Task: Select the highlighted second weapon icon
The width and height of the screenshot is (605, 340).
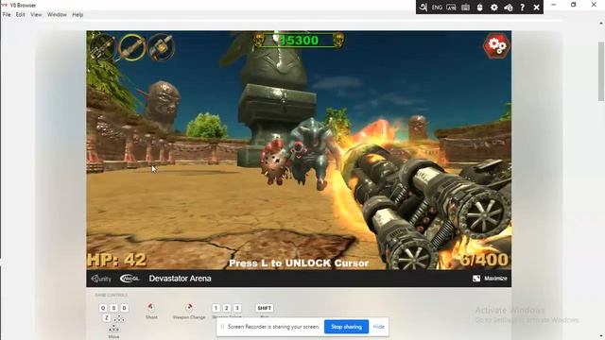Action: 132,47
